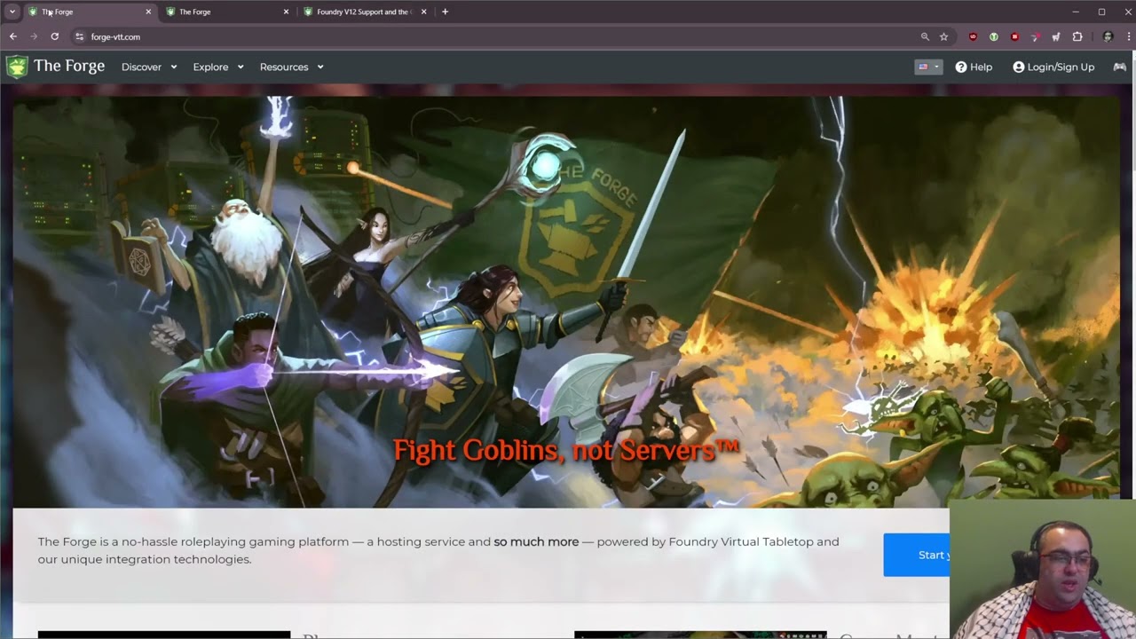
Task: Click the green circular Y extension icon
Action: 993,36
